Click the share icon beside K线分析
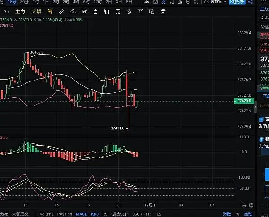 pyautogui.click(x=251, y=2)
